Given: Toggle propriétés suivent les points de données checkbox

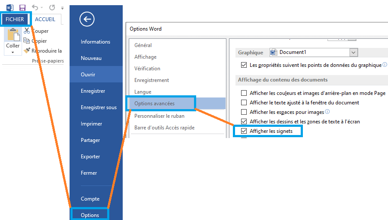Looking at the screenshot, I should click(x=244, y=65).
